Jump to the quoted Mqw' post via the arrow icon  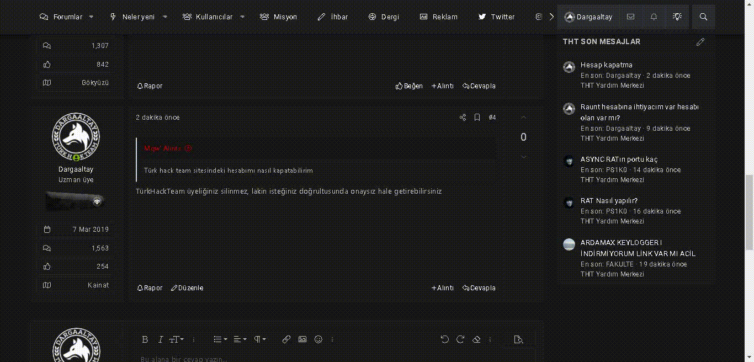coord(188,148)
